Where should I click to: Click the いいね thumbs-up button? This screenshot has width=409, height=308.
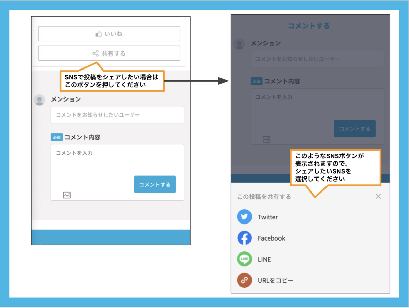(x=109, y=34)
